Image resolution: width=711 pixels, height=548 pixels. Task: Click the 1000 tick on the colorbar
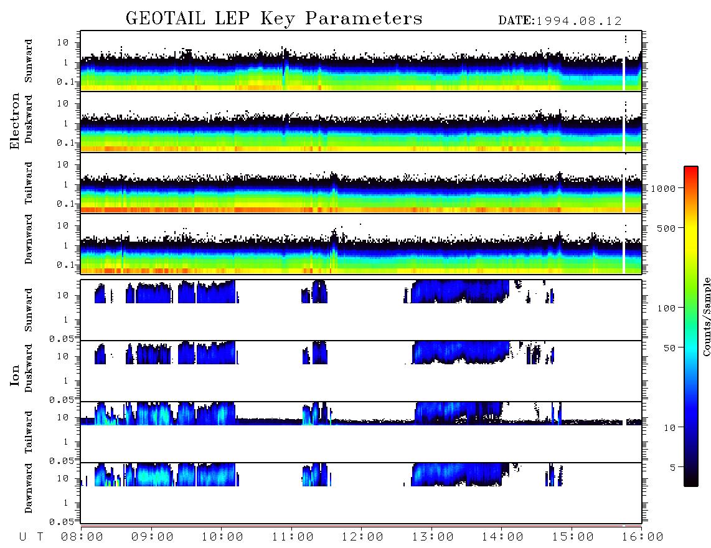pos(663,188)
